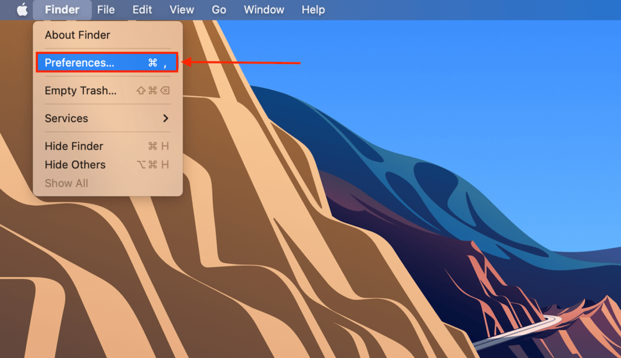621x358 pixels.
Task: Expand the Services menu entry
Action: [66, 118]
